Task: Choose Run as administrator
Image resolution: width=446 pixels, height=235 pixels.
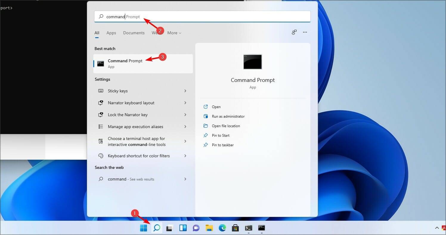Action: tap(228, 116)
